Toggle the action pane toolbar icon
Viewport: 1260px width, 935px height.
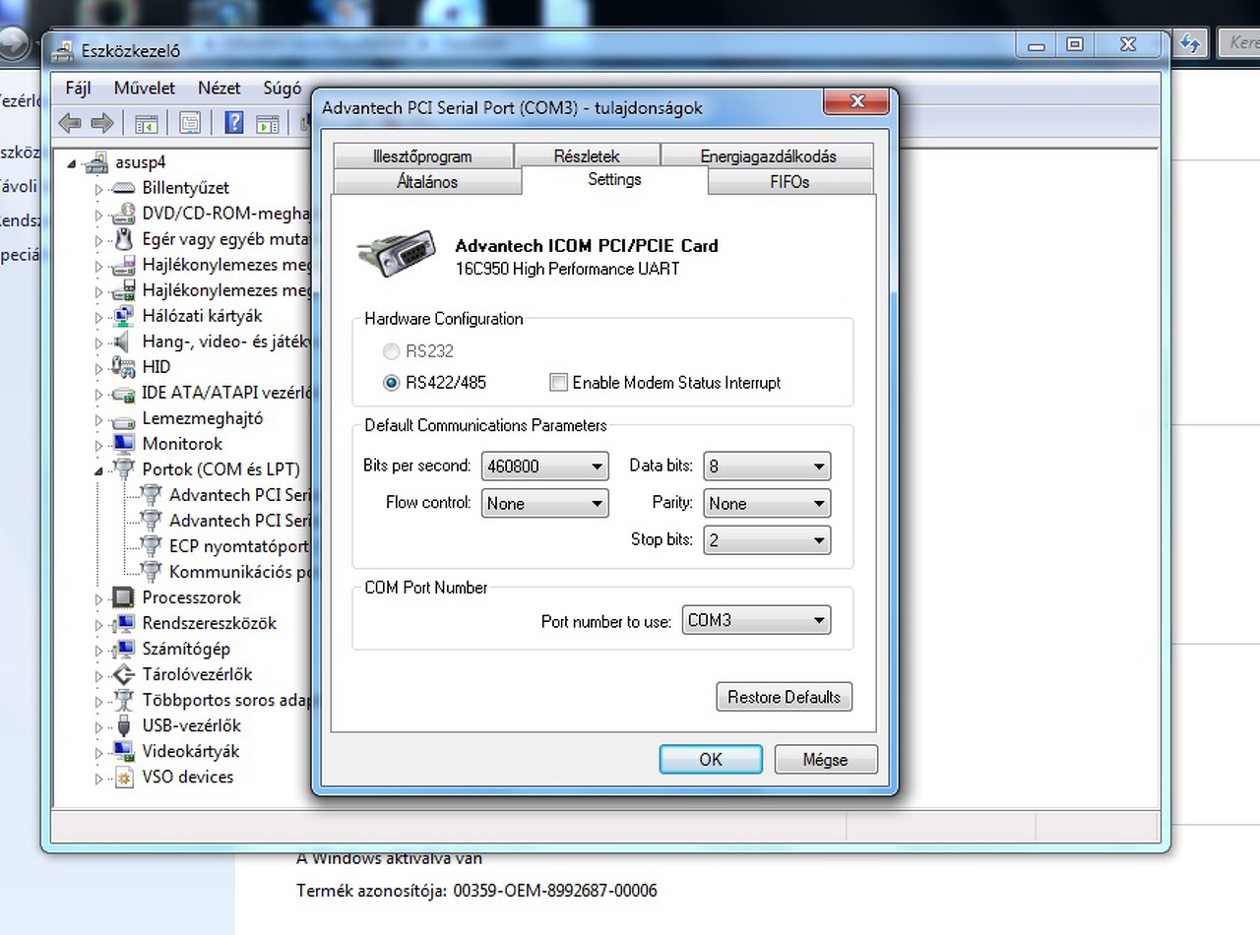tap(267, 123)
